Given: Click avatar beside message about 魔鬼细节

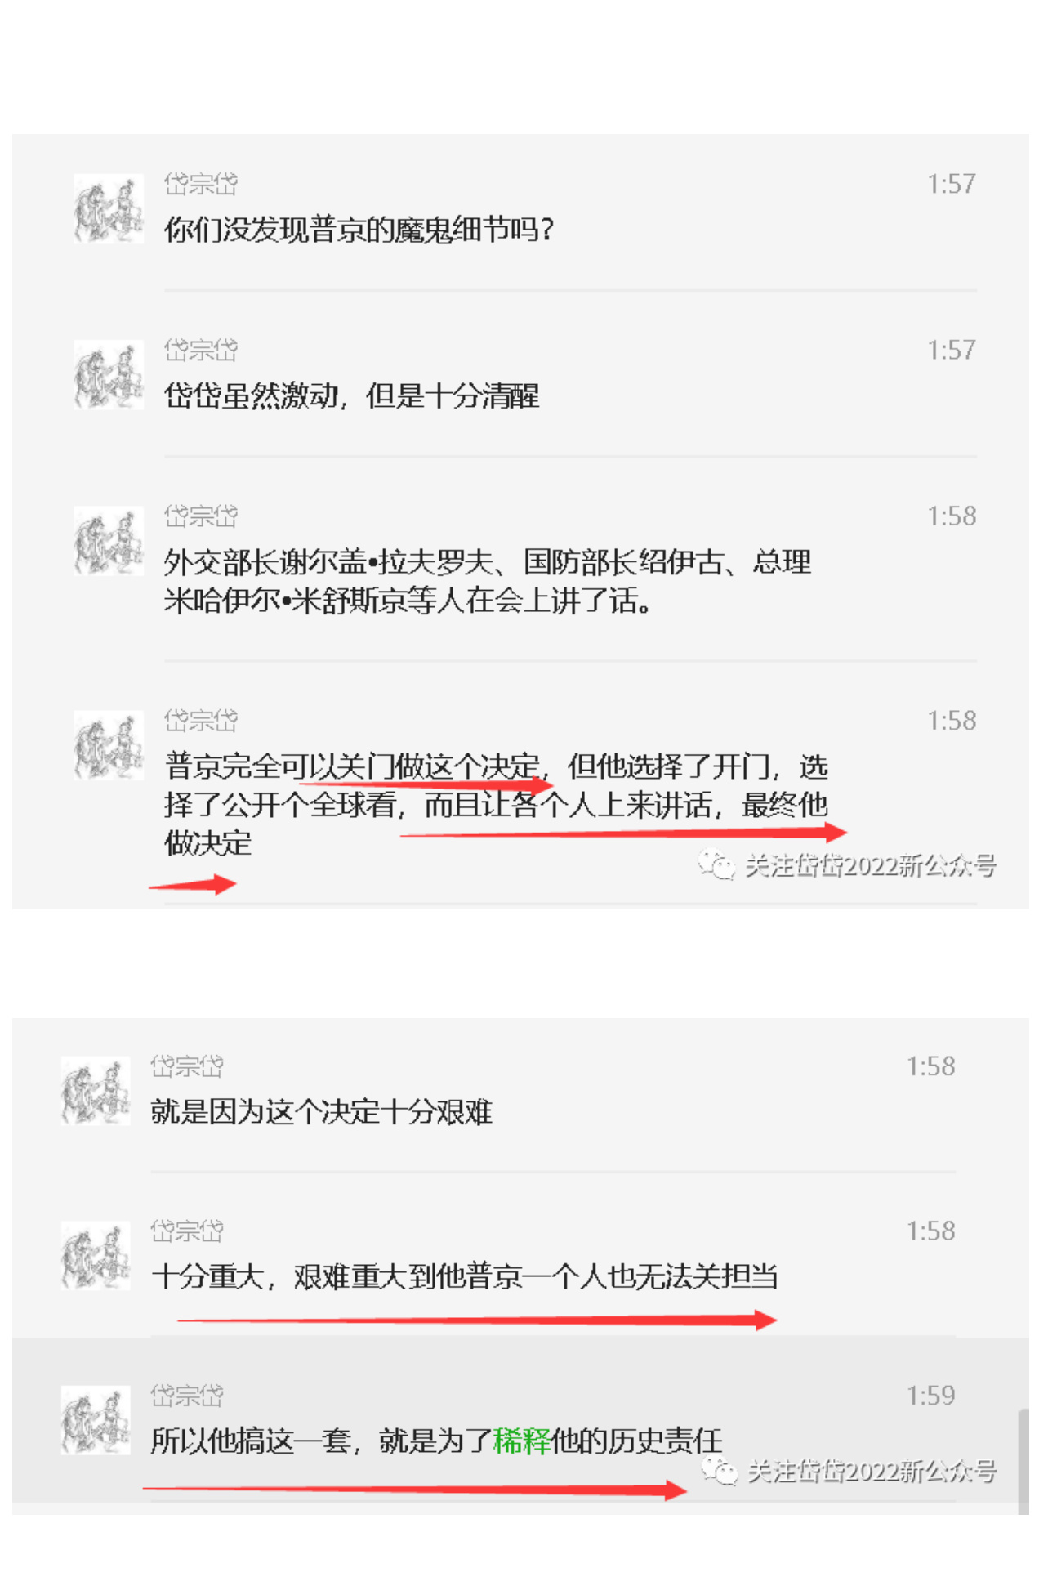Looking at the screenshot, I should 109,208.
